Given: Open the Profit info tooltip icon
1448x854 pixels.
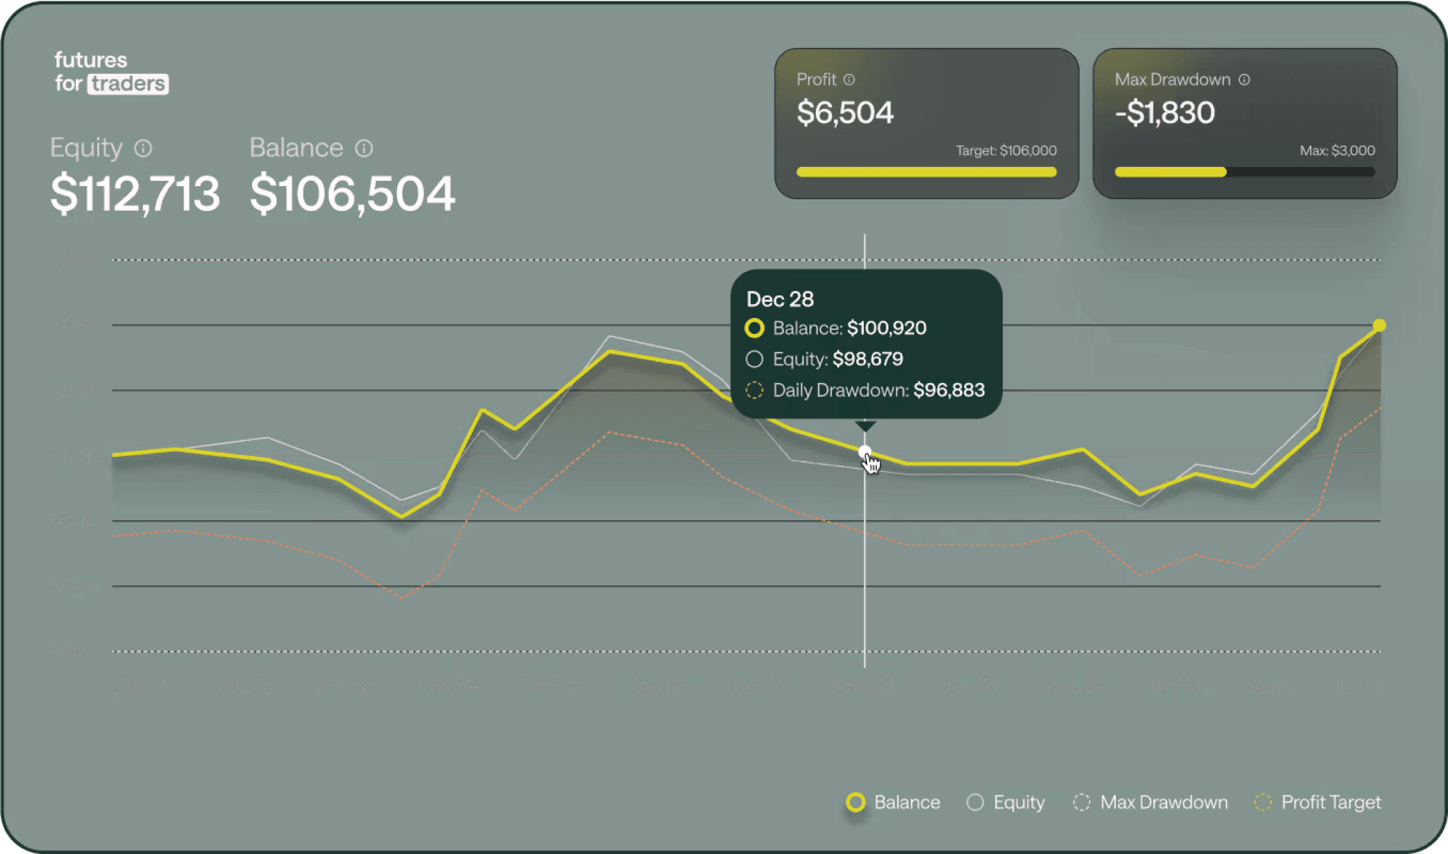Looking at the screenshot, I should click(850, 78).
